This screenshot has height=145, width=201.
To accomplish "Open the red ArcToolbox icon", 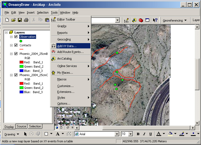I will 141,20.
